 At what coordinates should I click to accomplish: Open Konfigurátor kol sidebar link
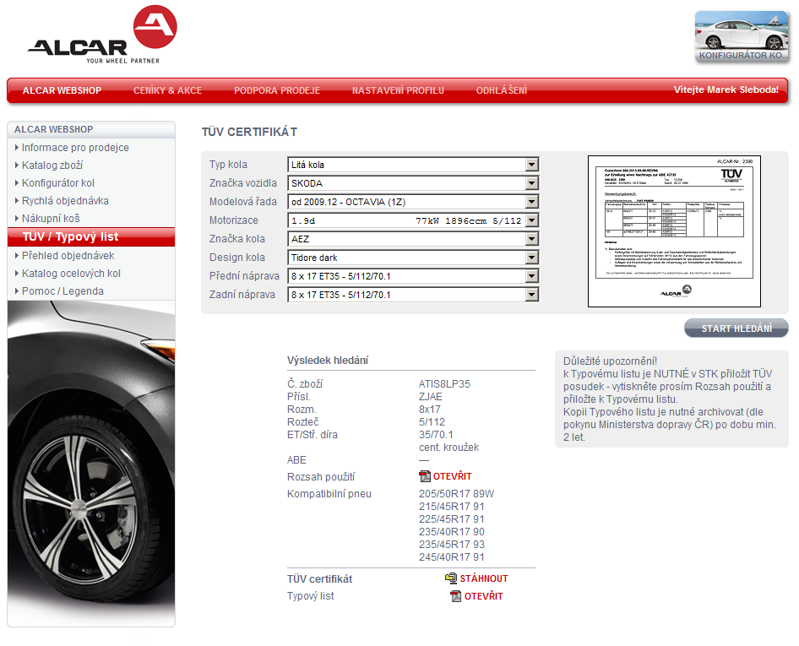point(58,183)
